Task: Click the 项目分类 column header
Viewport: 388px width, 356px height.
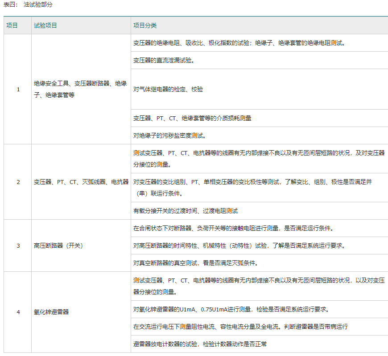Action: pyautogui.click(x=145, y=25)
